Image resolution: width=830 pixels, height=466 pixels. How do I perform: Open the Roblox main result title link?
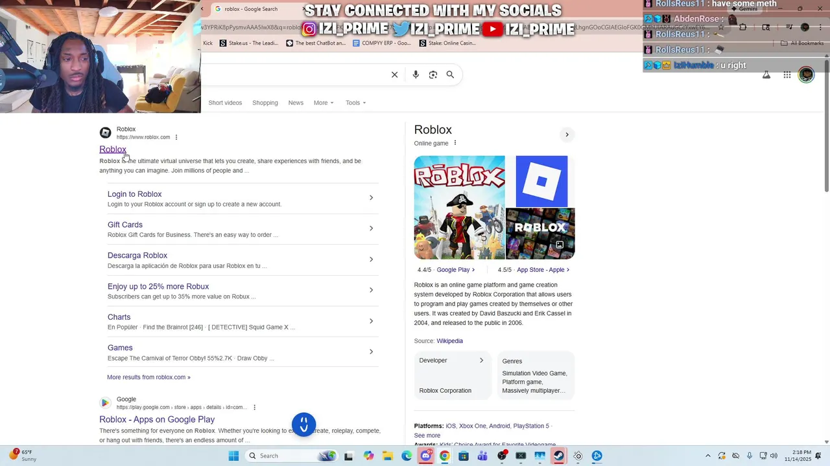point(113,150)
